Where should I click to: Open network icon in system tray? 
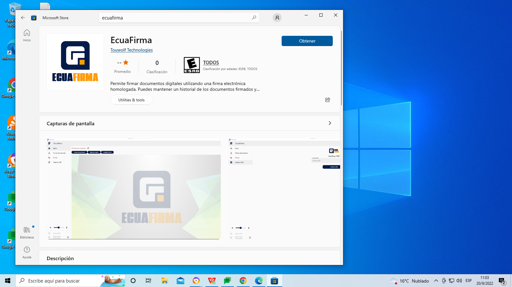click(452, 281)
